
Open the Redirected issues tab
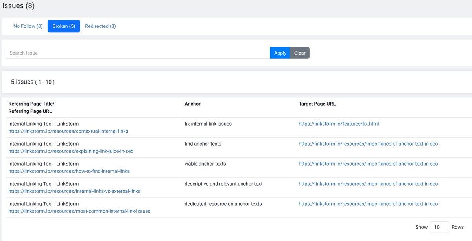pos(101,26)
